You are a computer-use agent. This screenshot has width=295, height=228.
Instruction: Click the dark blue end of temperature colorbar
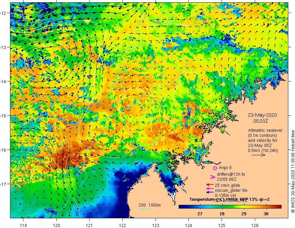[x=181, y=207]
